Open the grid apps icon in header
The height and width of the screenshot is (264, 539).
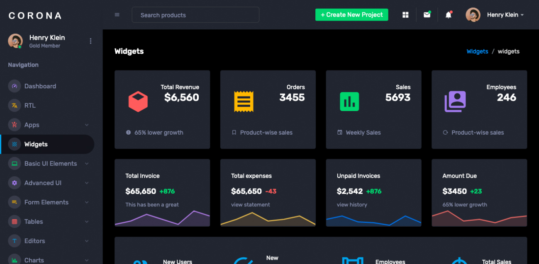[x=405, y=15]
